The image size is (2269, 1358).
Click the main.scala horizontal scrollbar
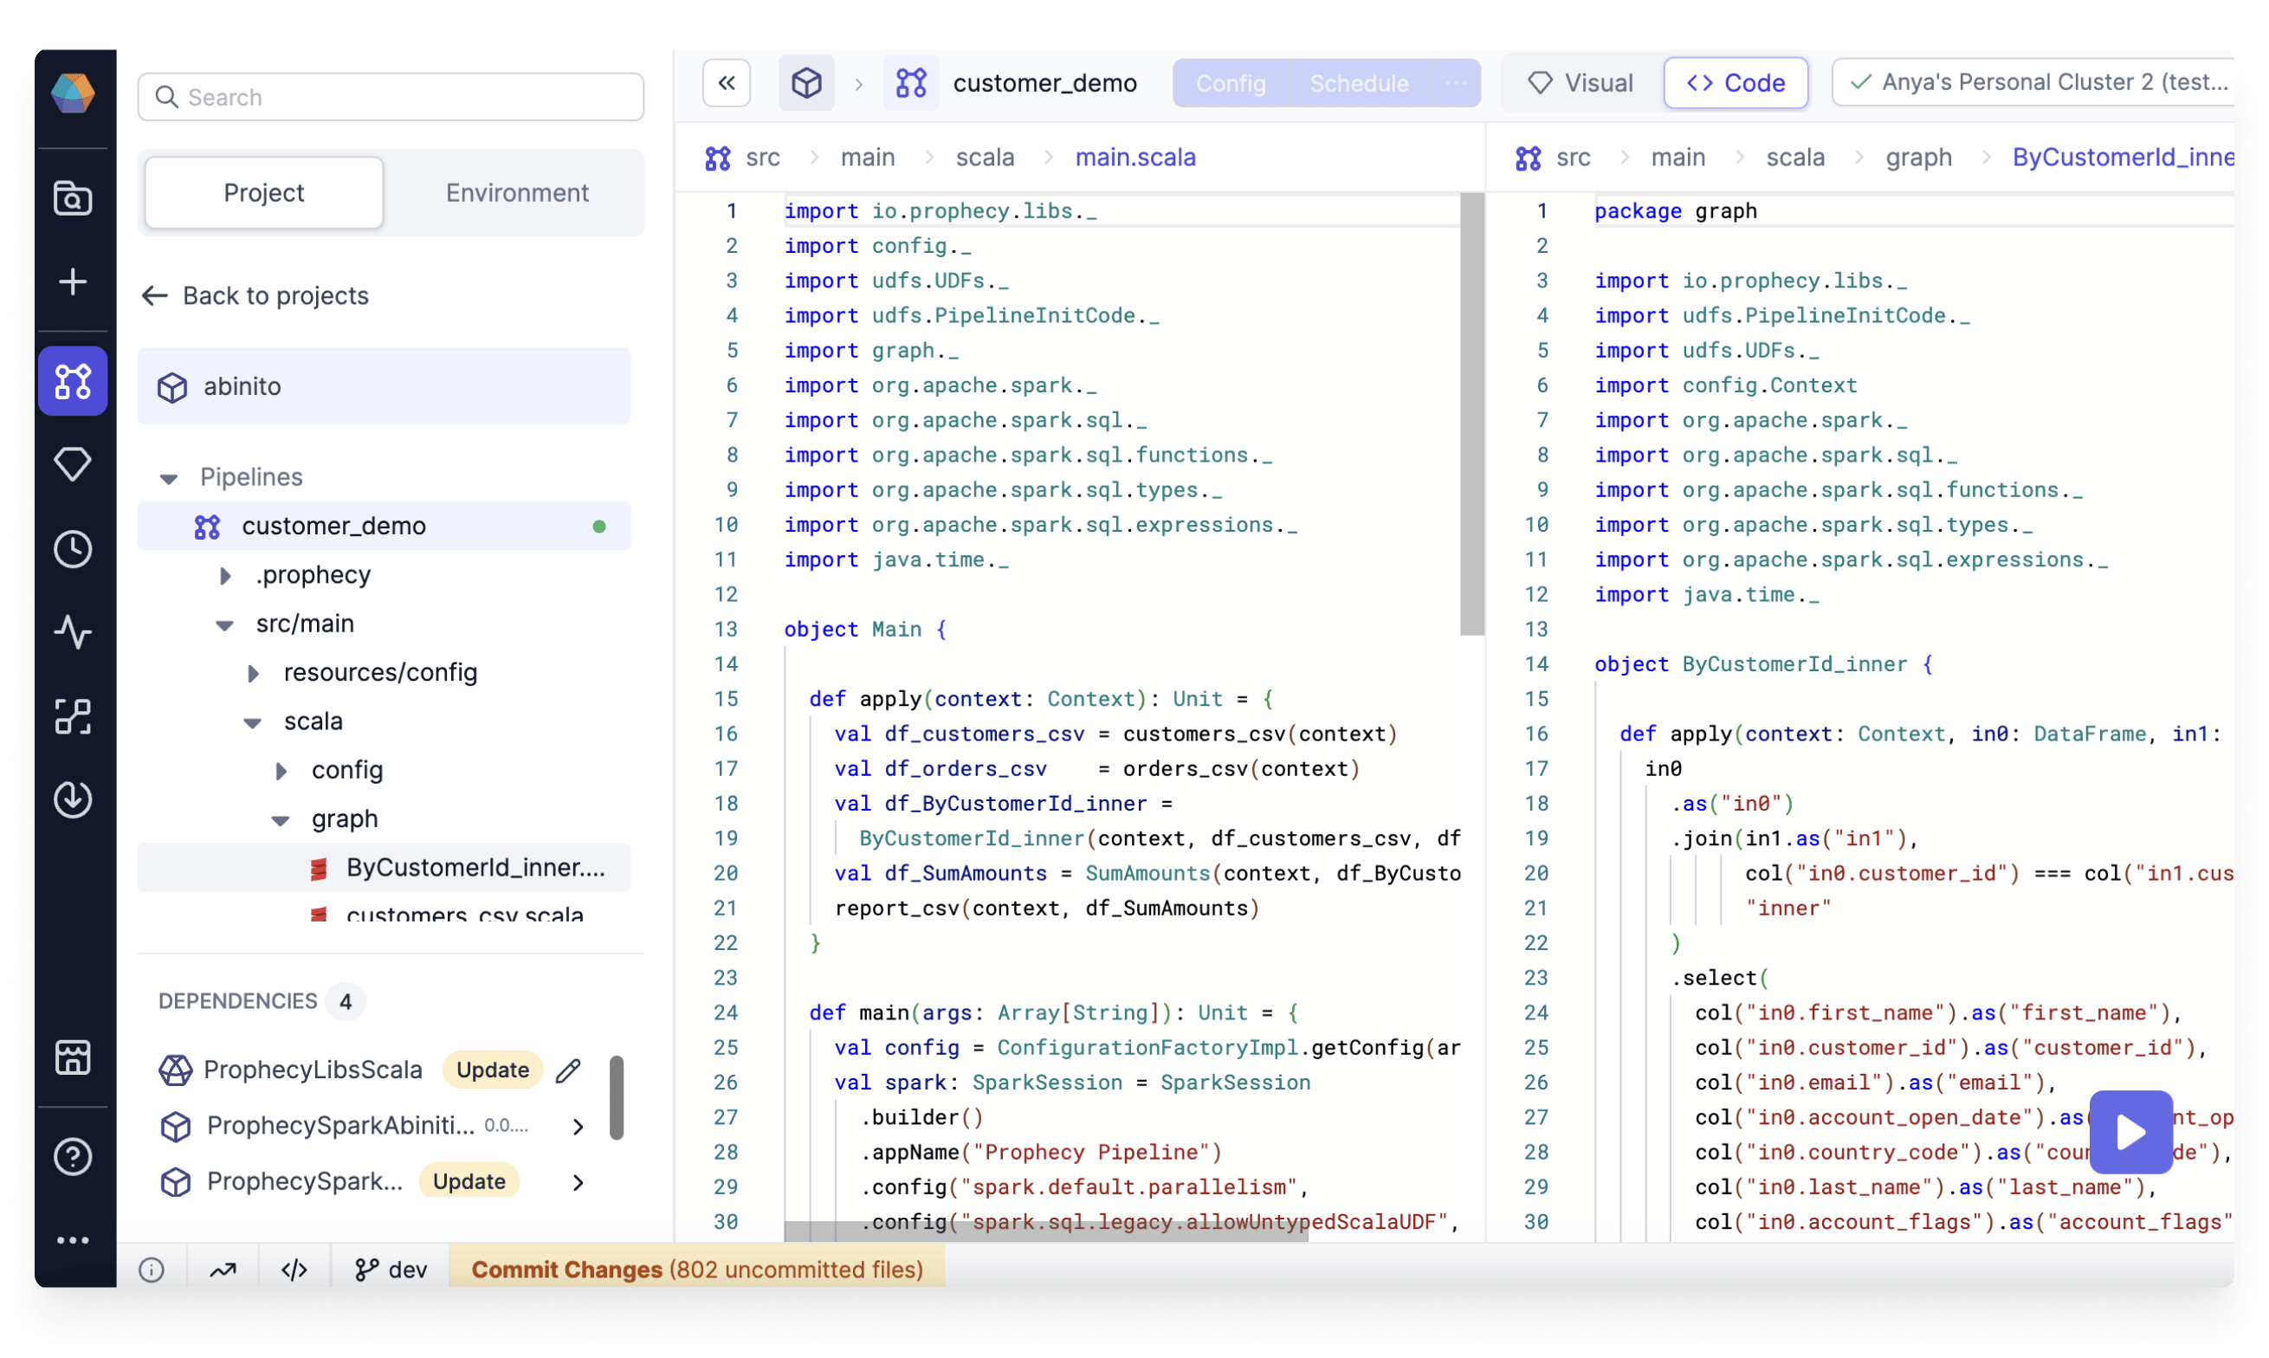[1046, 1232]
